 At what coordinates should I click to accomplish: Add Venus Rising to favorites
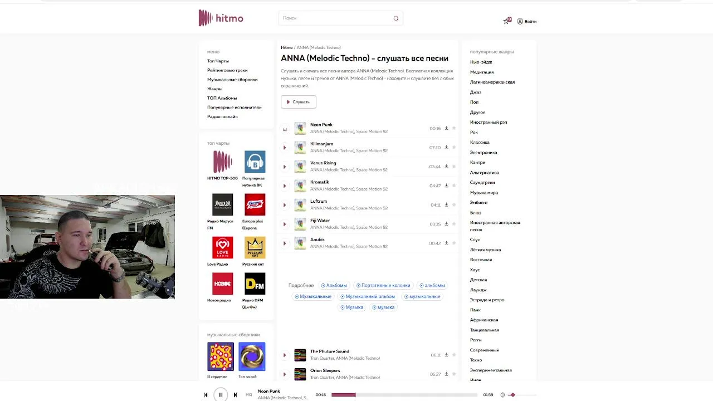tap(454, 166)
